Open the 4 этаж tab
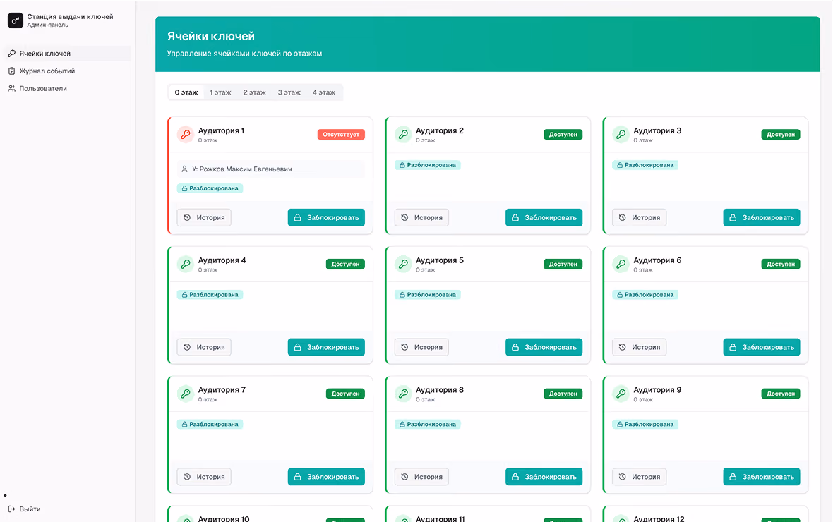Image resolution: width=833 pixels, height=522 pixels. [324, 92]
